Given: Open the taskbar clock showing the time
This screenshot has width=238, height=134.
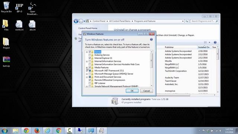Looking at the screenshot, I should pyautogui.click(x=229, y=131).
